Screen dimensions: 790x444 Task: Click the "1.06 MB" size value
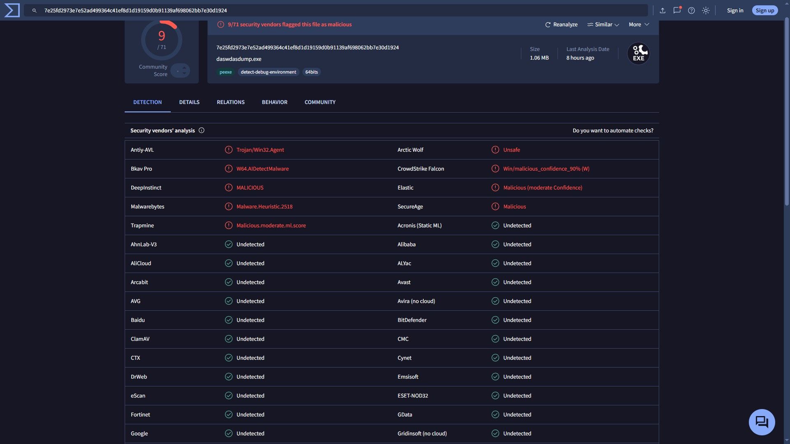coord(539,58)
